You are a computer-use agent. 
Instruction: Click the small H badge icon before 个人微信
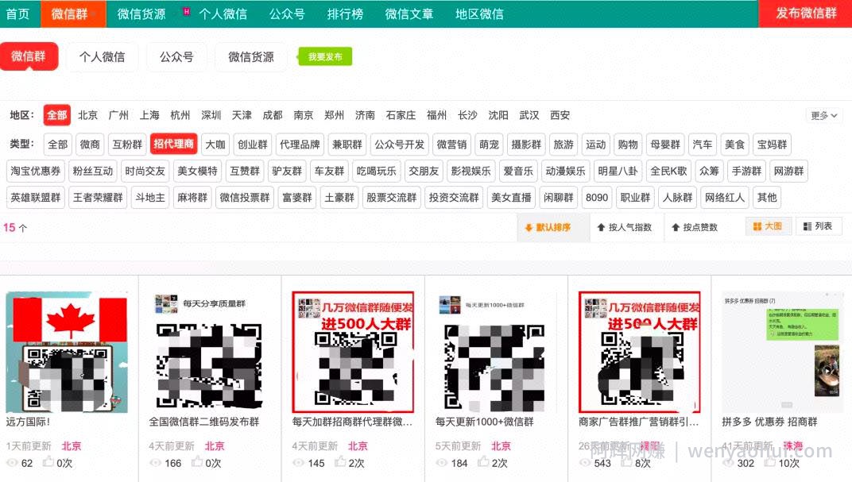[x=186, y=11]
